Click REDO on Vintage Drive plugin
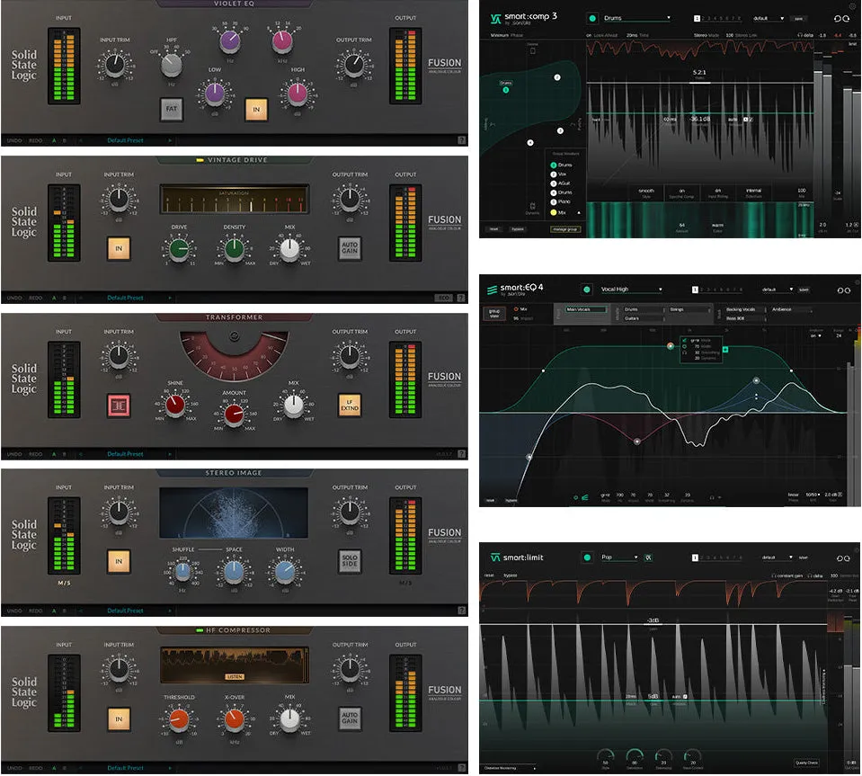 pyautogui.click(x=35, y=298)
